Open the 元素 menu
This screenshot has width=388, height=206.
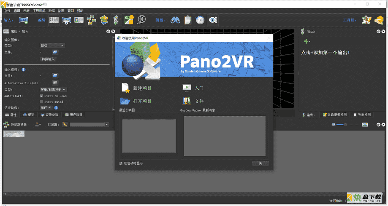click(x=26, y=11)
